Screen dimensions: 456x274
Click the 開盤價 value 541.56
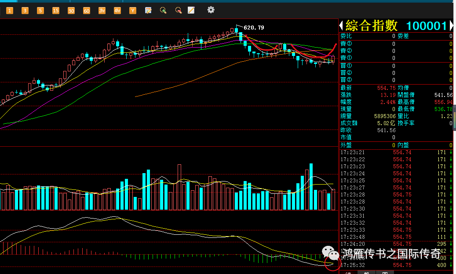tap(444, 95)
